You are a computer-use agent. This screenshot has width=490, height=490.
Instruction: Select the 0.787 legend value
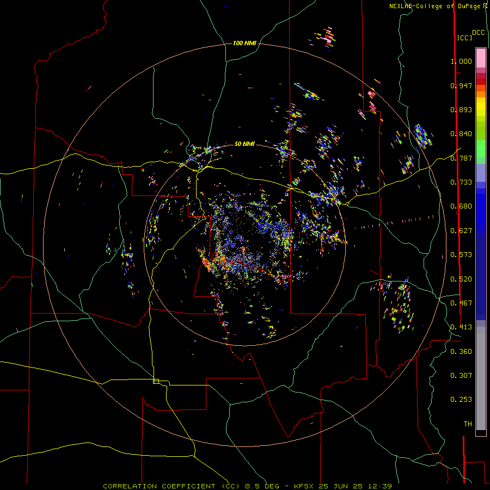click(x=461, y=158)
